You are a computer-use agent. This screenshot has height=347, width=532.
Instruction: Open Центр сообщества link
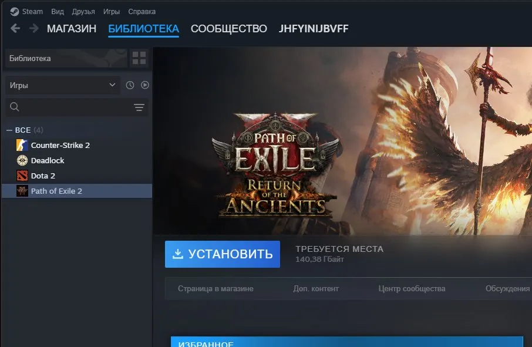click(x=412, y=289)
